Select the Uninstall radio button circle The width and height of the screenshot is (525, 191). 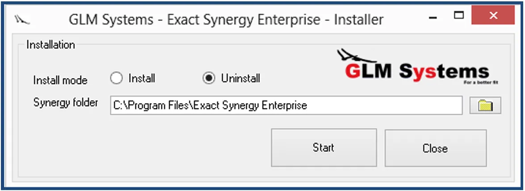pos(209,79)
